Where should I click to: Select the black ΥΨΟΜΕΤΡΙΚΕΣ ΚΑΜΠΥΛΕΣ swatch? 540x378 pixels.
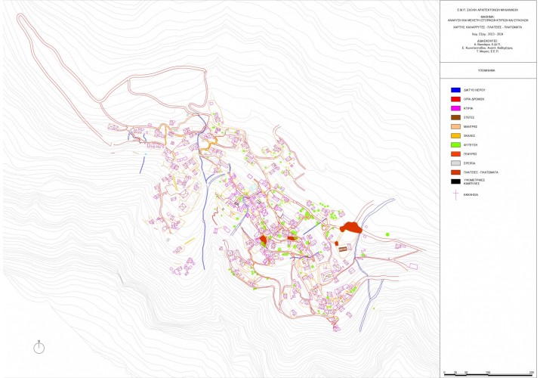tap(455, 181)
